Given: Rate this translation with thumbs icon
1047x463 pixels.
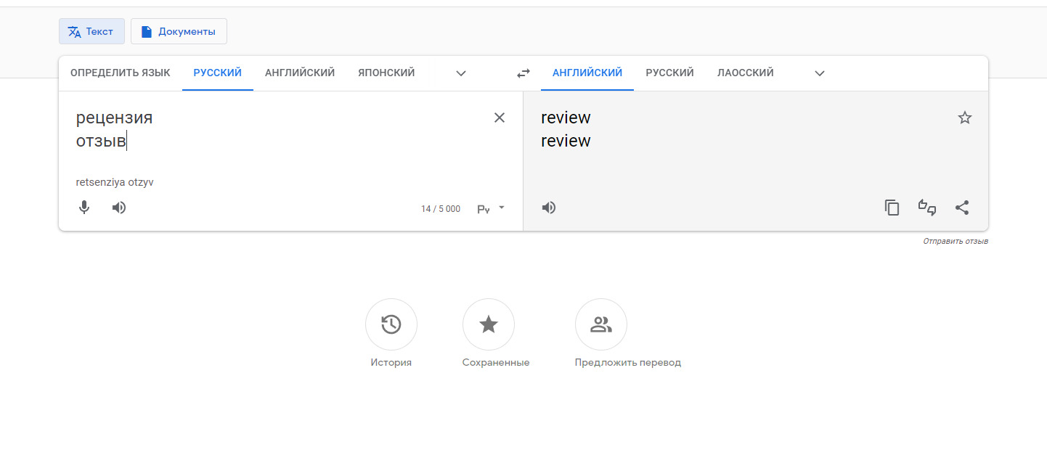Looking at the screenshot, I should point(926,208).
